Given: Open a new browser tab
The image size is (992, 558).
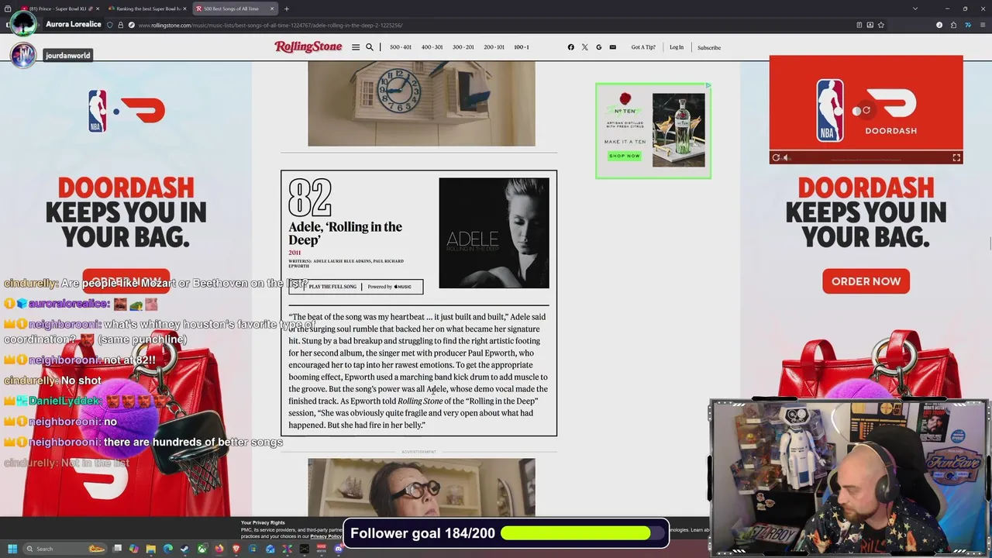Looking at the screenshot, I should (287, 9).
